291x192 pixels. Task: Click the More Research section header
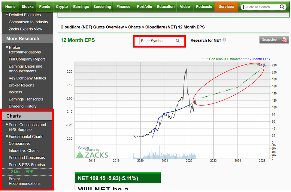point(27,39)
